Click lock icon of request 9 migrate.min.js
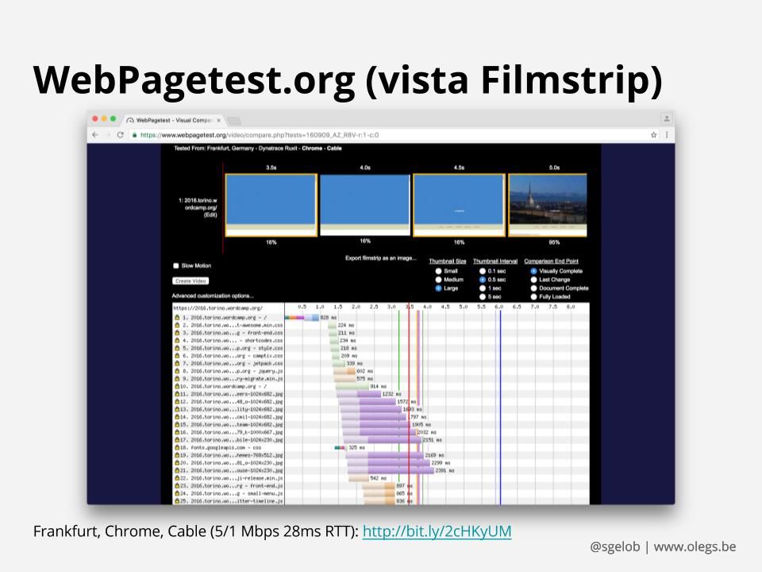This screenshot has width=762, height=572. 177,379
